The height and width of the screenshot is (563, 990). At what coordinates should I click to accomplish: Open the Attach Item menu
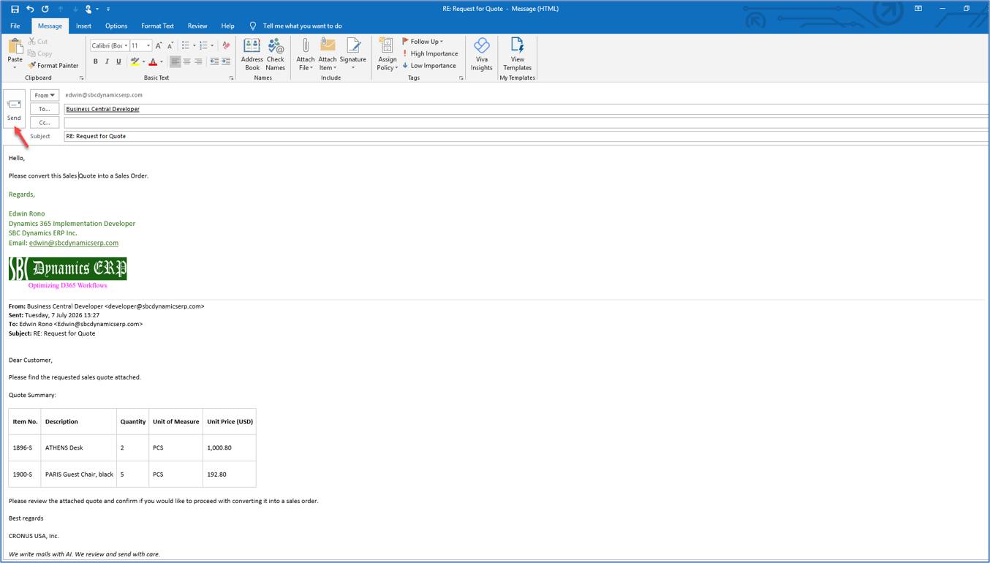pos(328,54)
